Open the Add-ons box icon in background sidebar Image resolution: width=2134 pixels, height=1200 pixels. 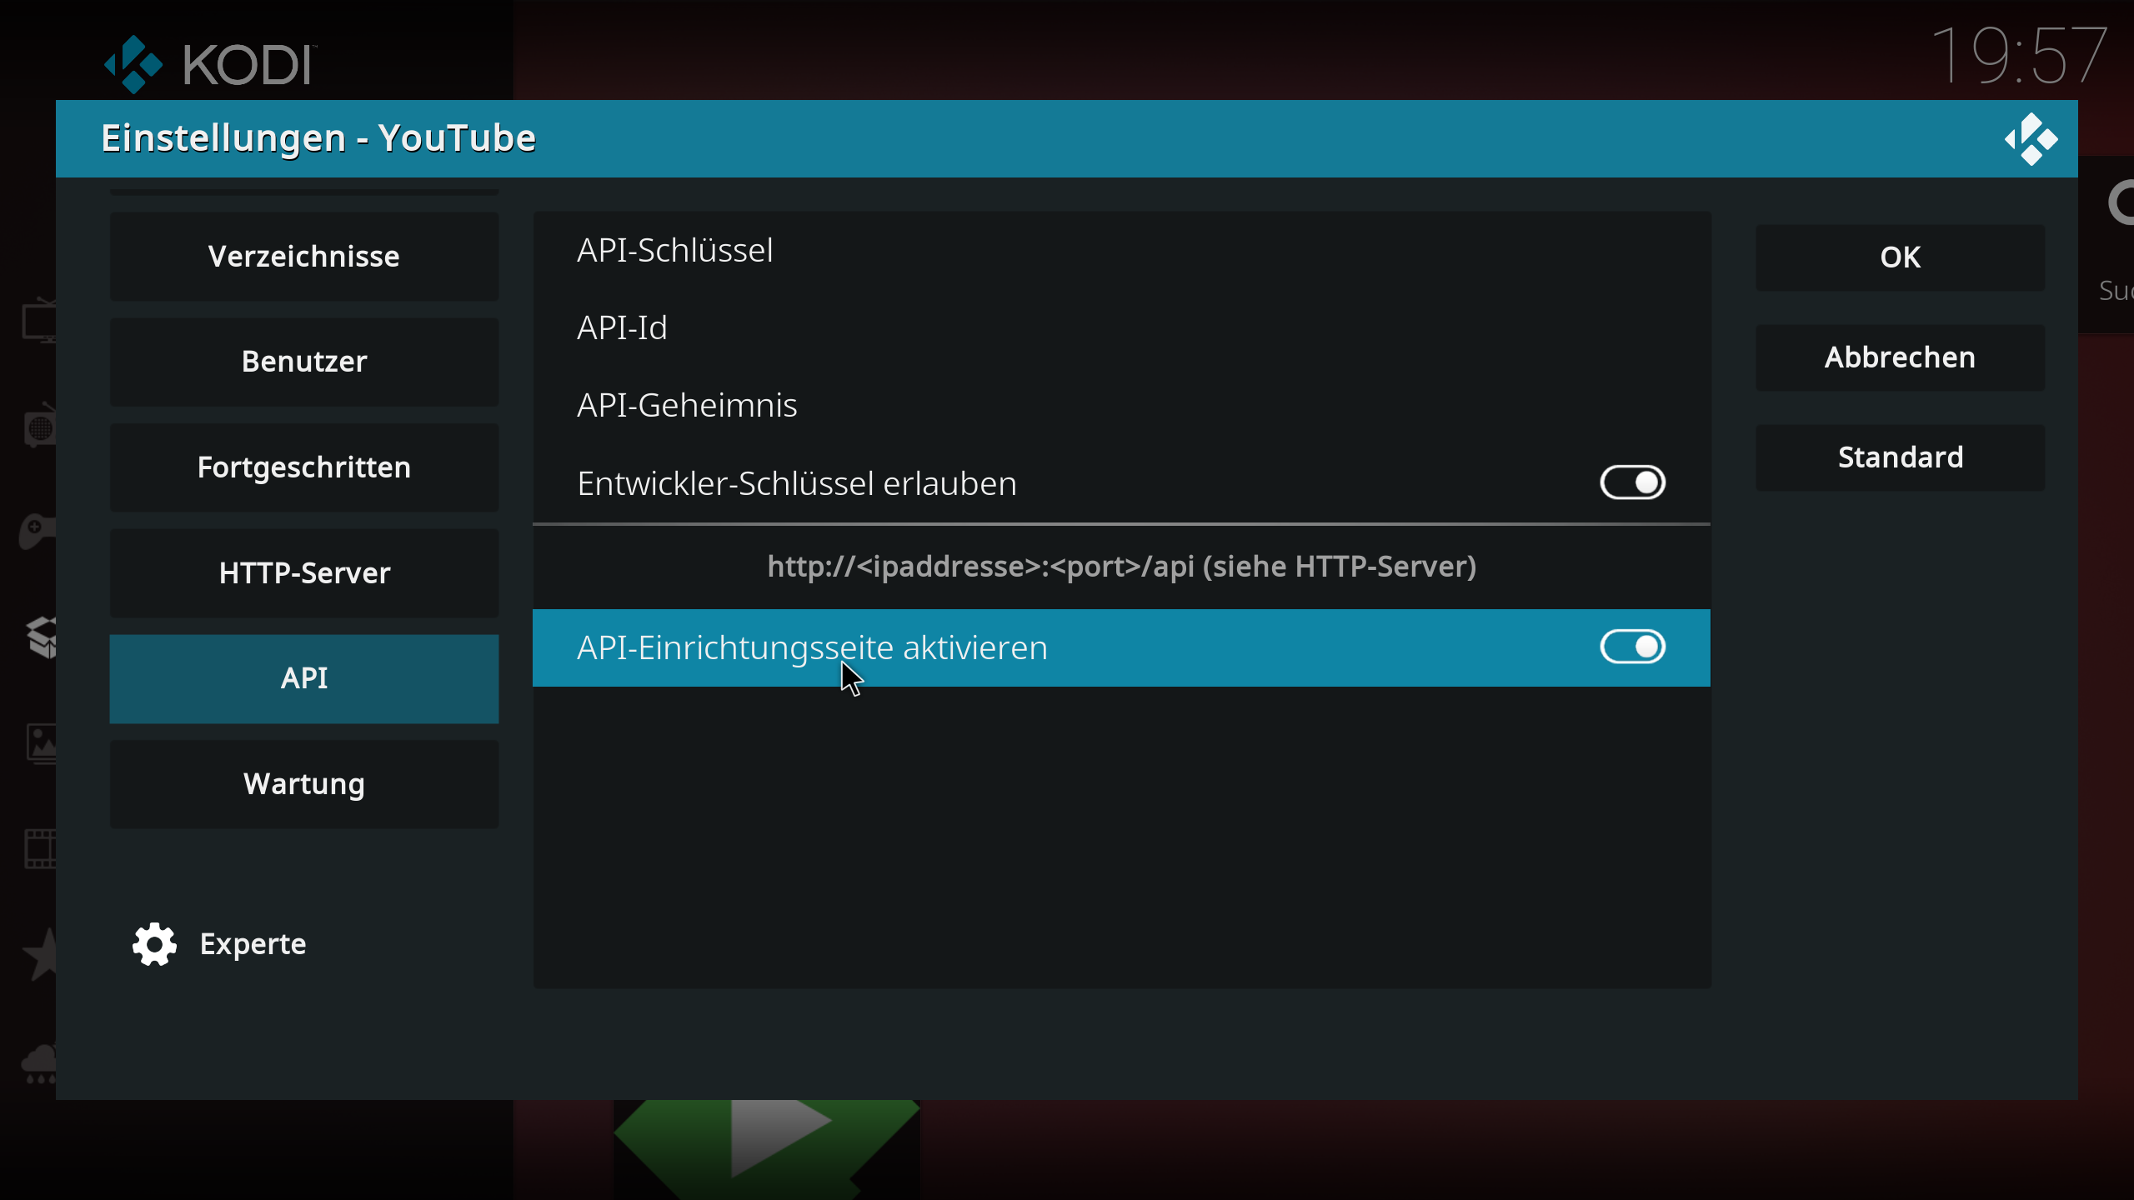(x=42, y=637)
